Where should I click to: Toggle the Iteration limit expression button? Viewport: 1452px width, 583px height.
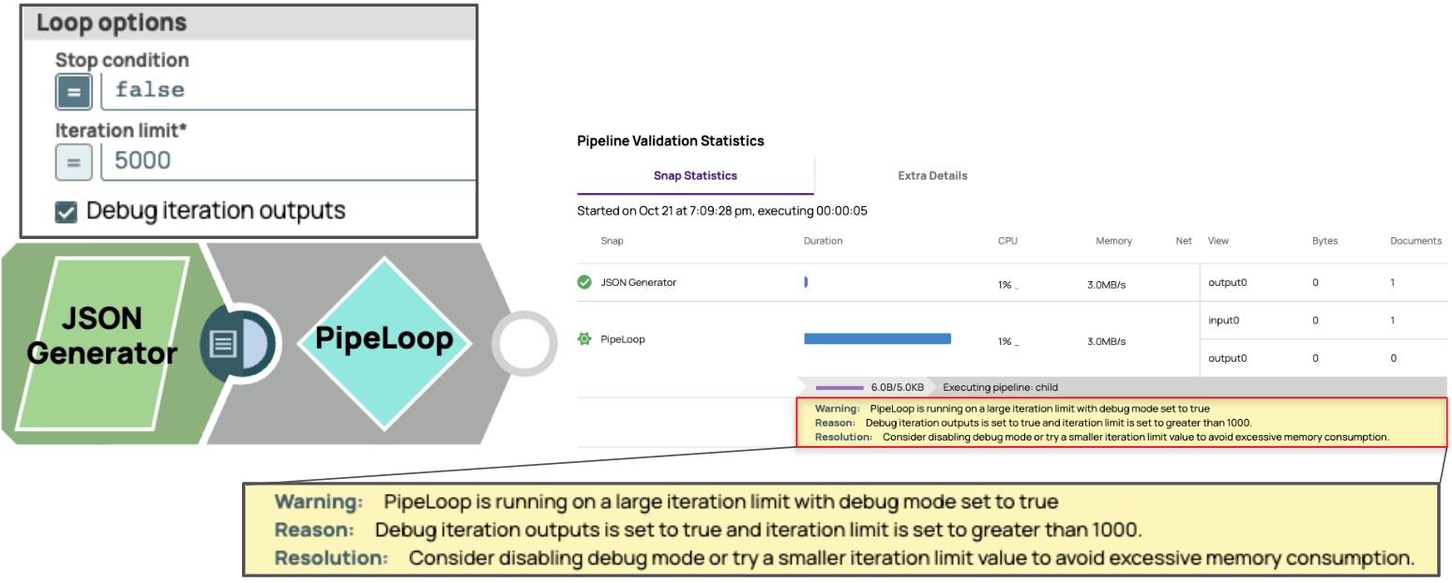tap(73, 161)
